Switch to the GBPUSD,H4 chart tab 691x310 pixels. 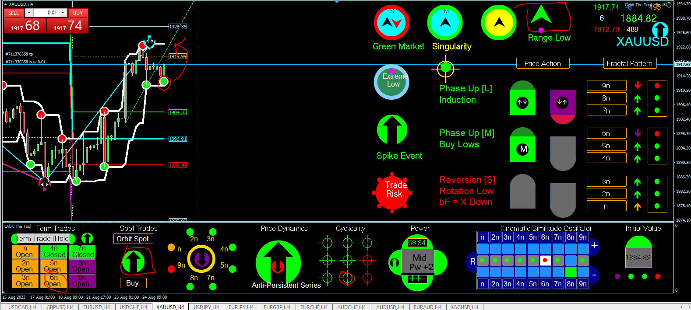click(x=60, y=307)
